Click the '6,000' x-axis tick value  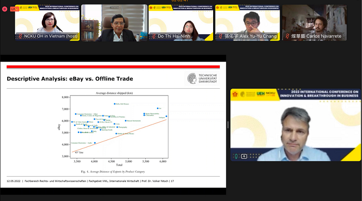[x=163, y=161]
